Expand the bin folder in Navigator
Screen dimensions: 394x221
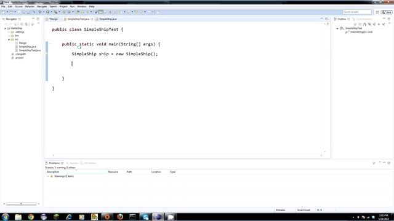tap(9, 36)
